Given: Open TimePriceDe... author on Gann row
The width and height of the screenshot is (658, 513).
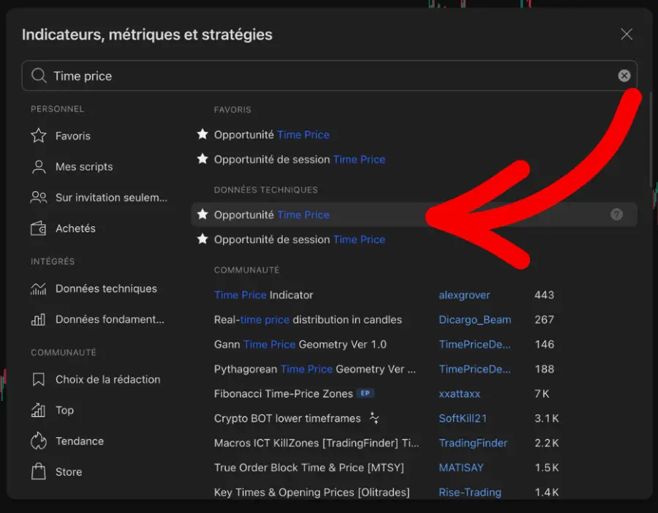Looking at the screenshot, I should coord(474,345).
